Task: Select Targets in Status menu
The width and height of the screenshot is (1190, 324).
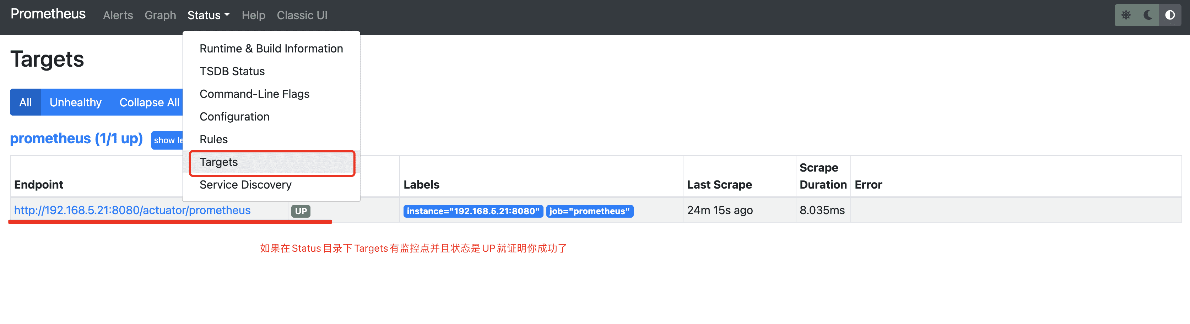Action: (271, 162)
